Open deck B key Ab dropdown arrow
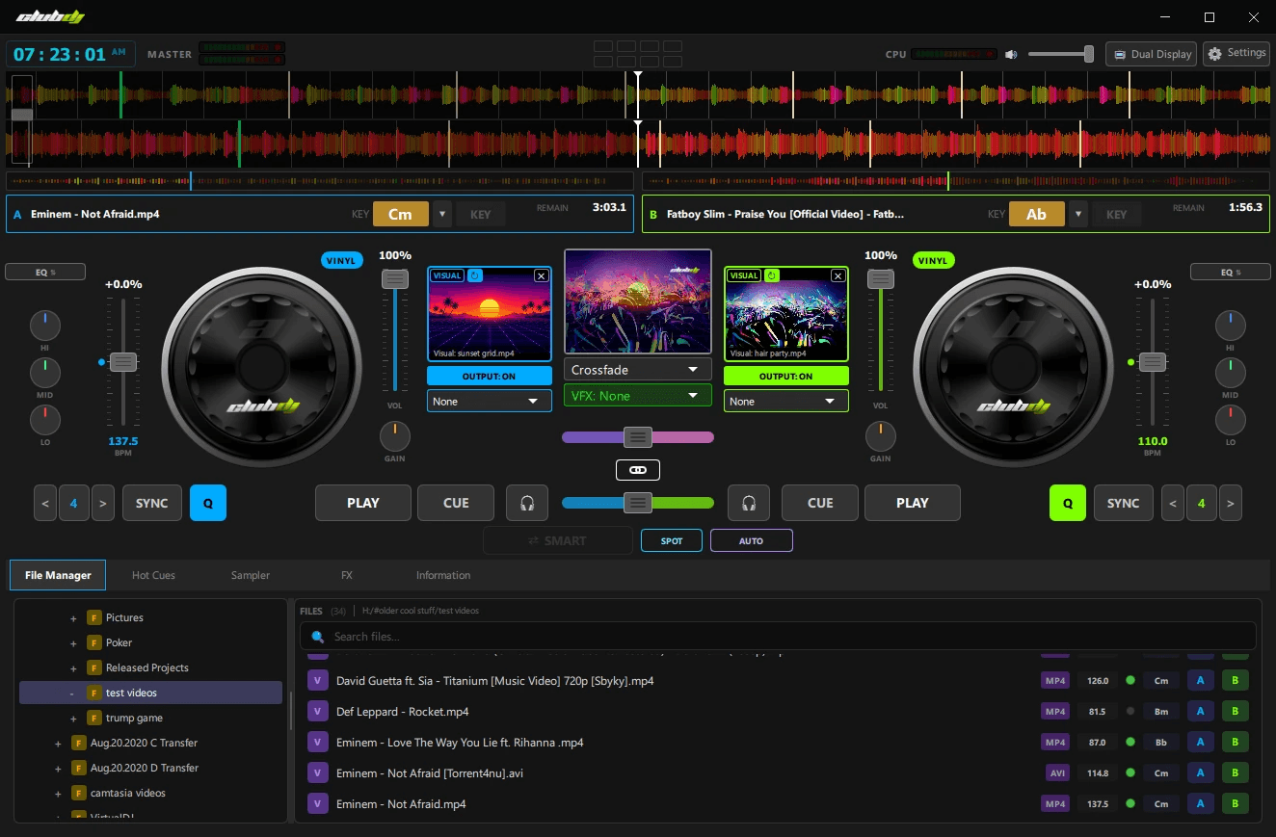Screen dimensions: 1276x837 pyautogui.click(x=1078, y=215)
